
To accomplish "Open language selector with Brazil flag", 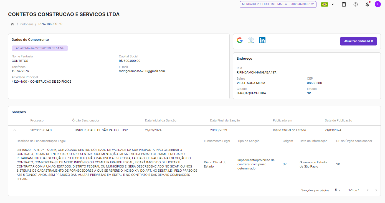I will pos(327,4).
